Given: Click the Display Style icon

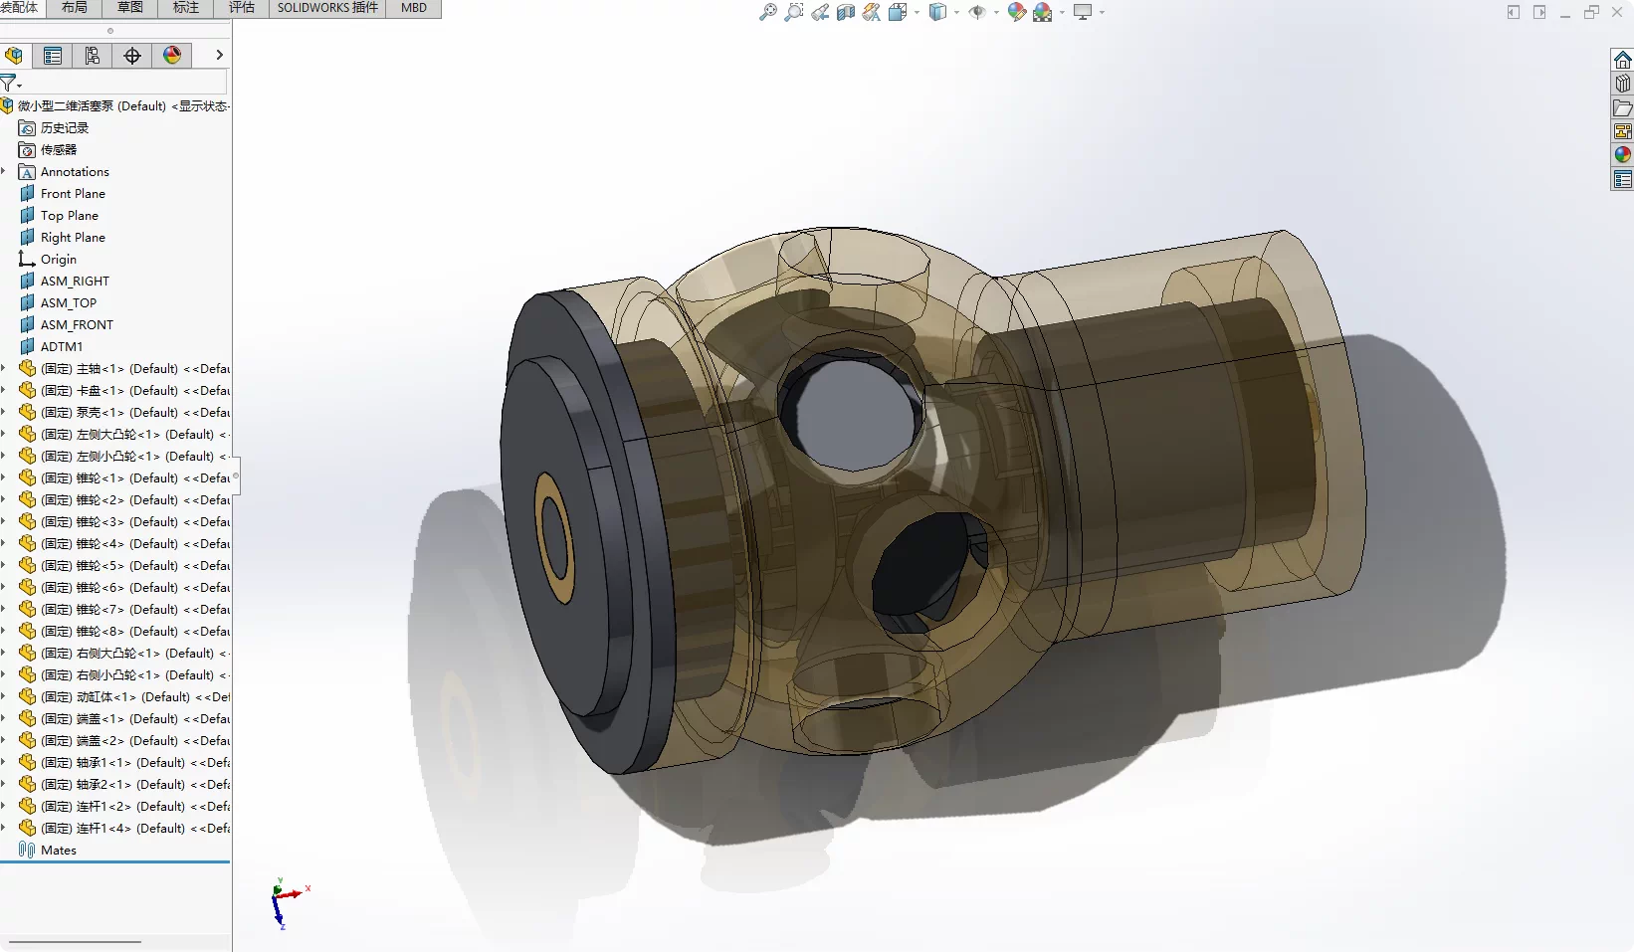Looking at the screenshot, I should (937, 12).
